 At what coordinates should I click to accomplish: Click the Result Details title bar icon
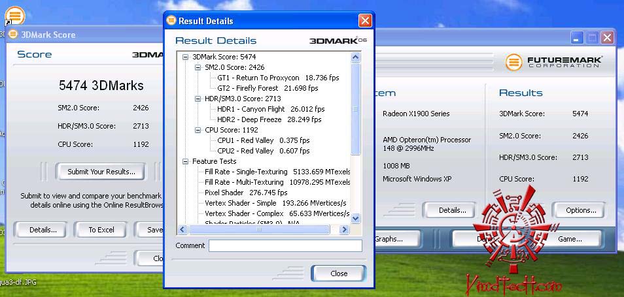(x=171, y=20)
